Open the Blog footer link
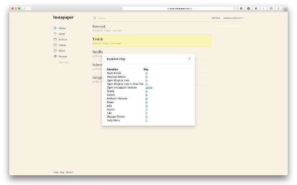 [x=62, y=172]
